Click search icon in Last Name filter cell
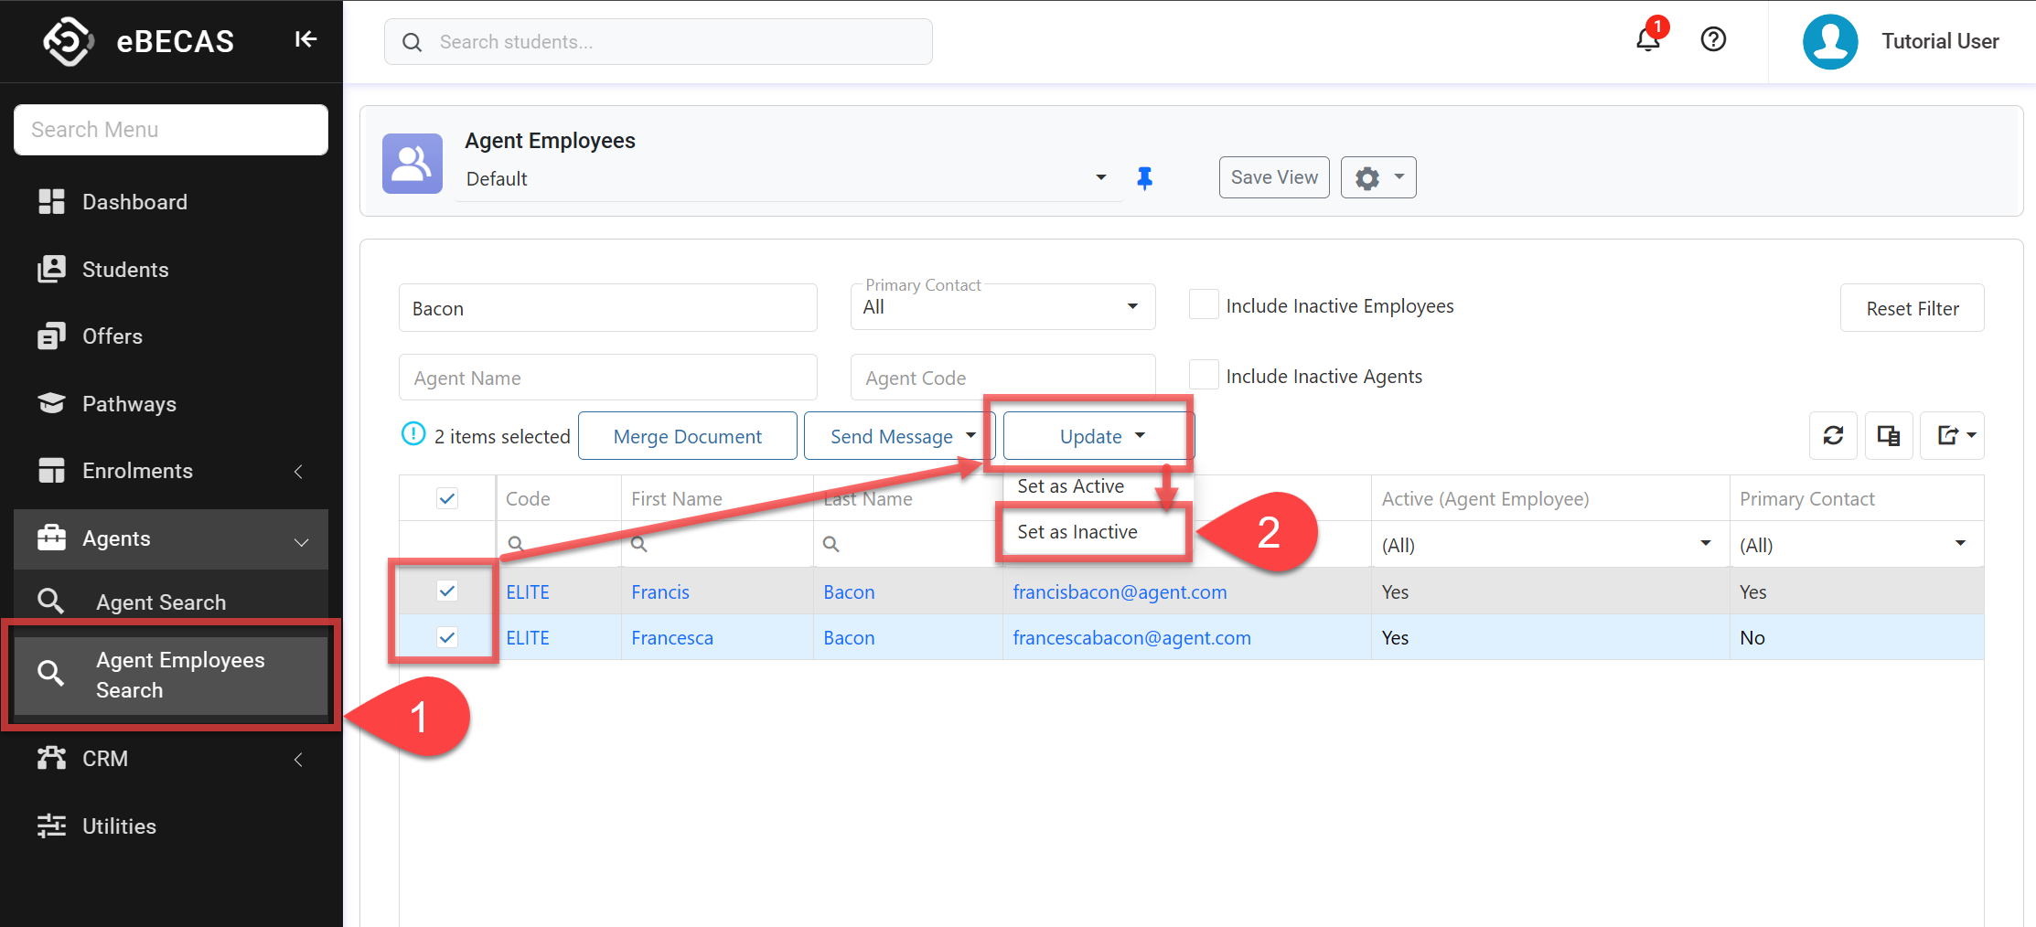The width and height of the screenshot is (2036, 927). [830, 544]
